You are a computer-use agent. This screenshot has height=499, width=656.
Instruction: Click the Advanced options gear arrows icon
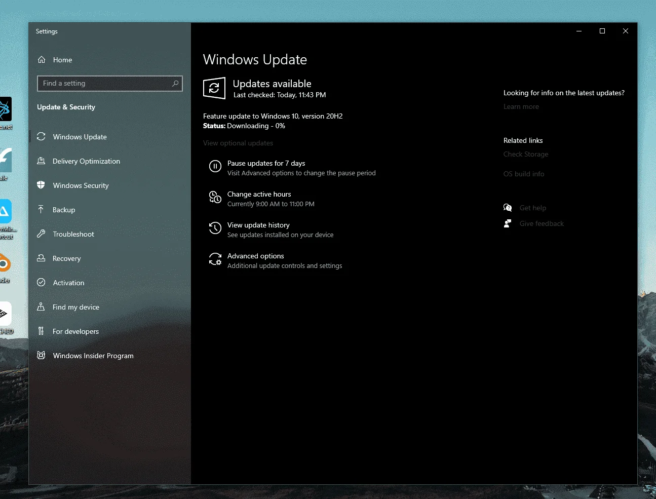[x=215, y=259]
